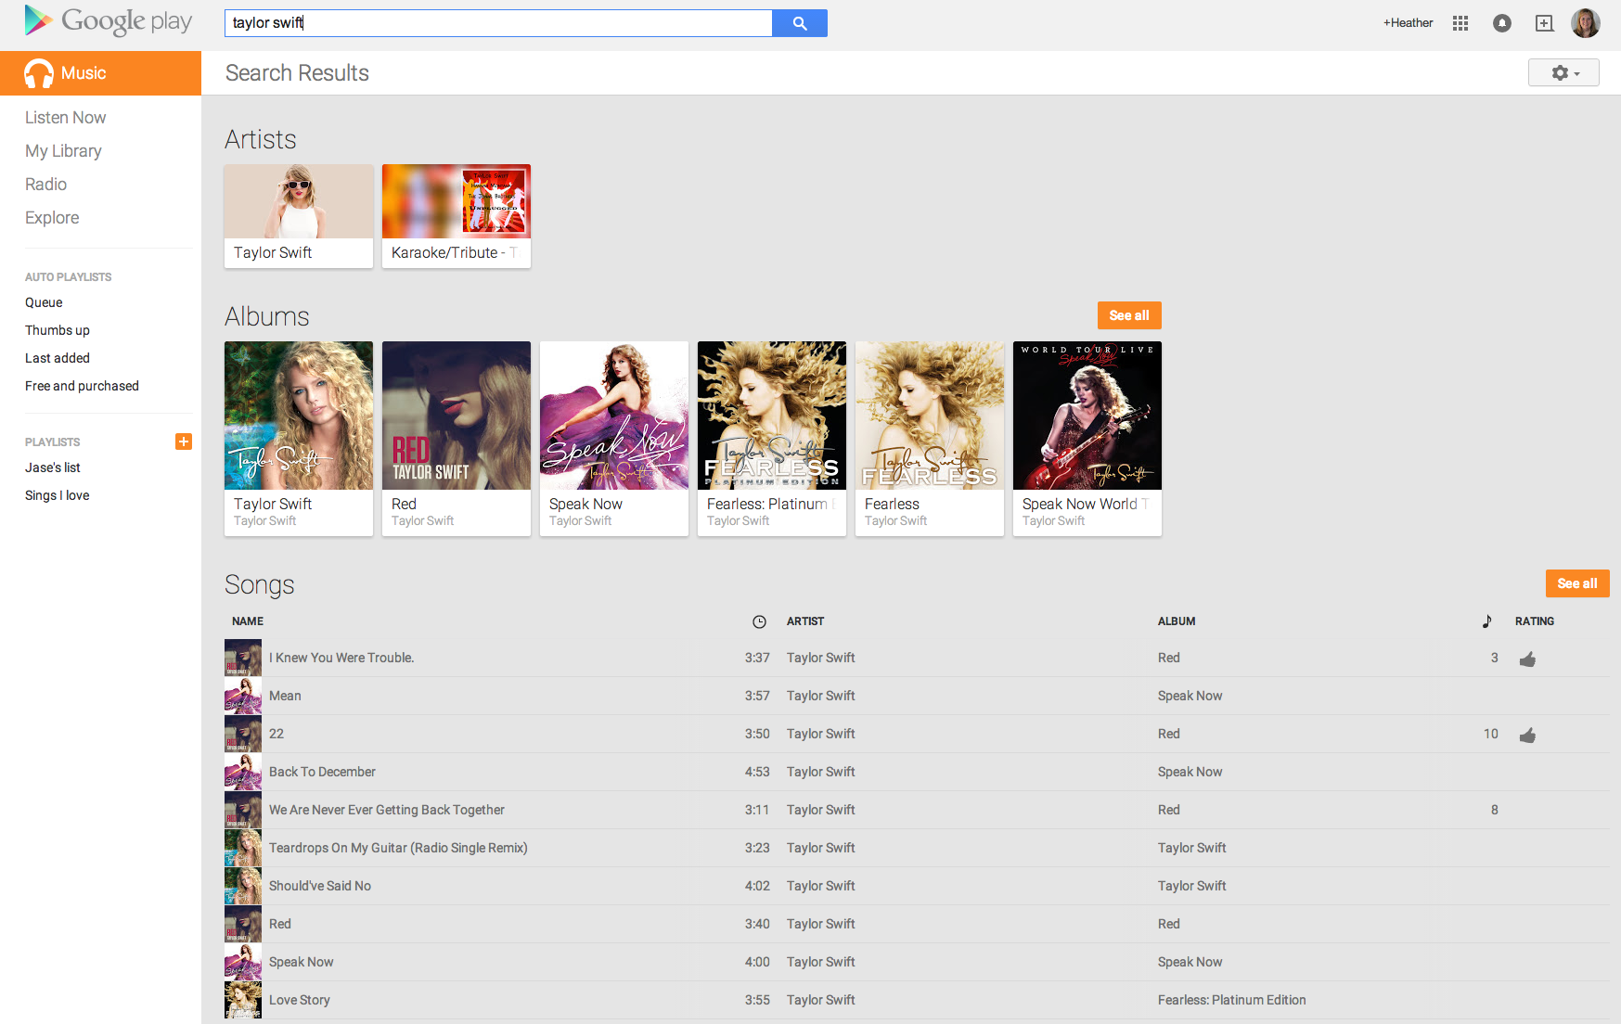This screenshot has height=1024, width=1621.
Task: Click the Google Play logo
Action: point(109,21)
